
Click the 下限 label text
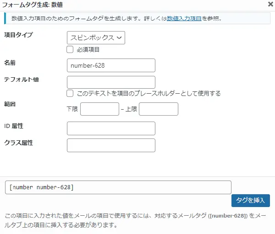[72, 109]
